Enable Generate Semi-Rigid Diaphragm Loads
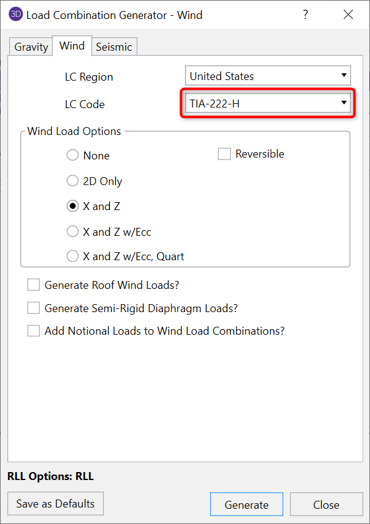The width and height of the screenshot is (370, 524). coord(34,308)
